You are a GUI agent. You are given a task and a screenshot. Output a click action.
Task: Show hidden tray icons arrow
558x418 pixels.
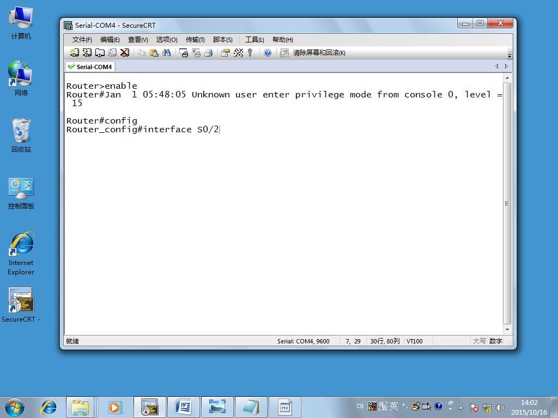[460, 407]
